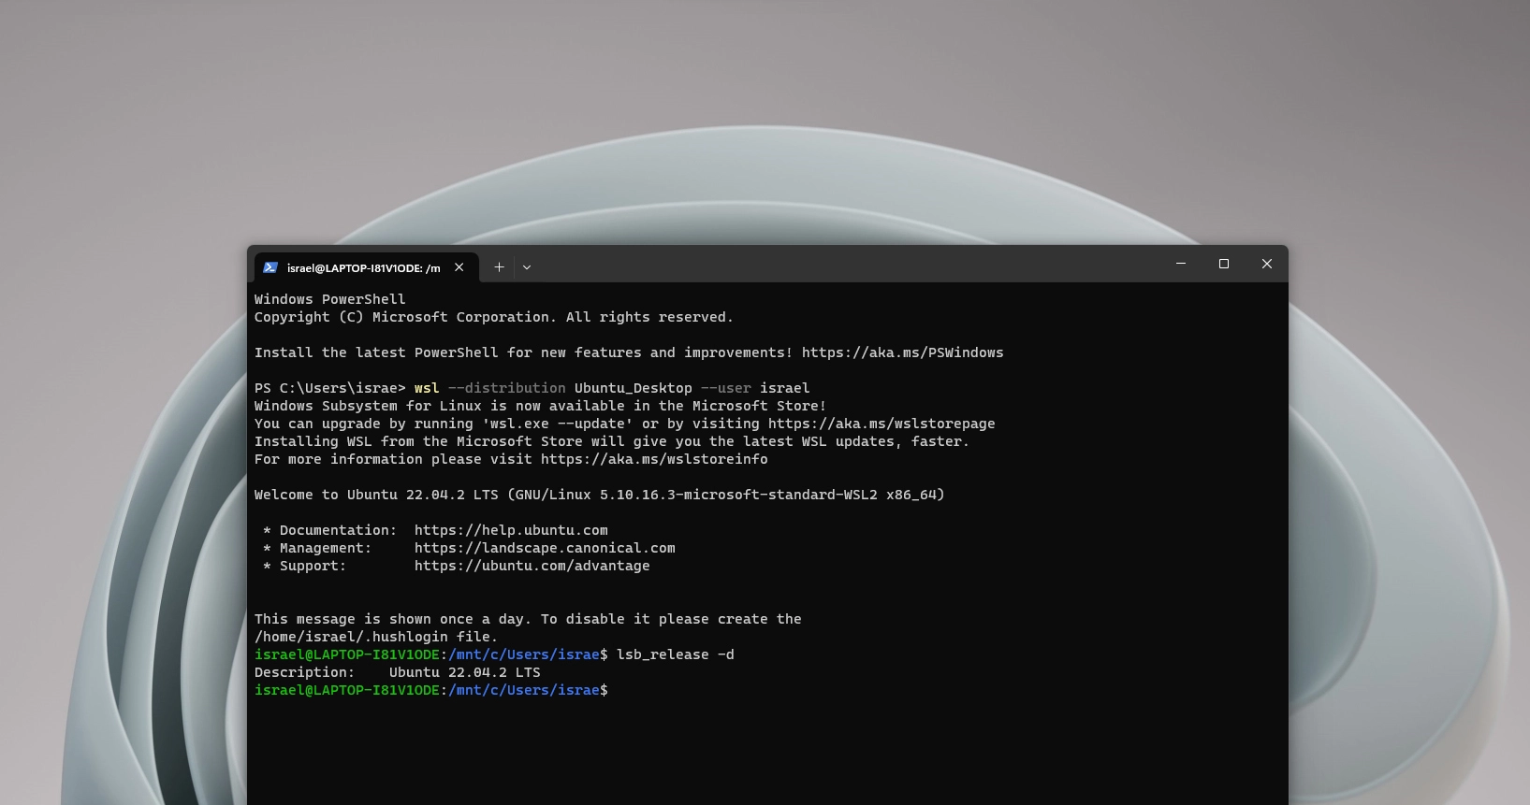Click the '--distribution' parameter text
The height and width of the screenshot is (805, 1530).
point(507,388)
